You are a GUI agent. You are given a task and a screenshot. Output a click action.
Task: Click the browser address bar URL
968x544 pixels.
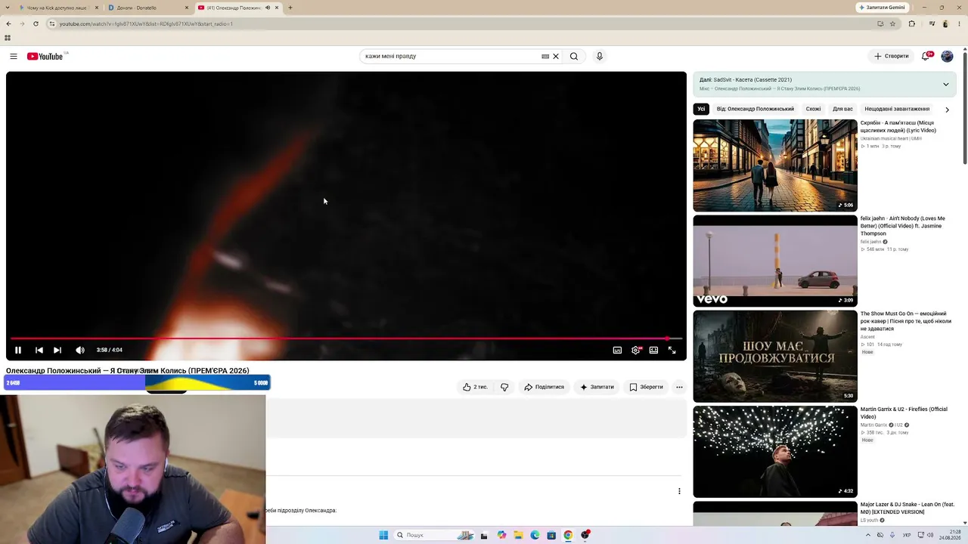147,23
